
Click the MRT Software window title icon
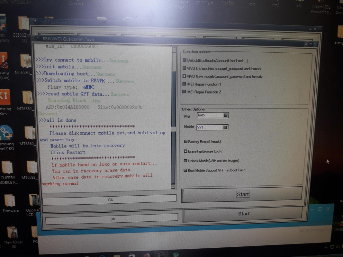pos(35,22)
